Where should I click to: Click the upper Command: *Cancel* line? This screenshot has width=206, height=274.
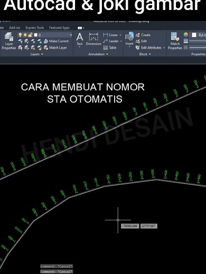[57, 266]
